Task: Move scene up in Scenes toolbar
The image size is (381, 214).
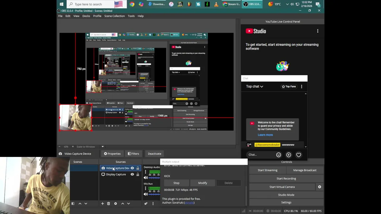Action: [80, 204]
